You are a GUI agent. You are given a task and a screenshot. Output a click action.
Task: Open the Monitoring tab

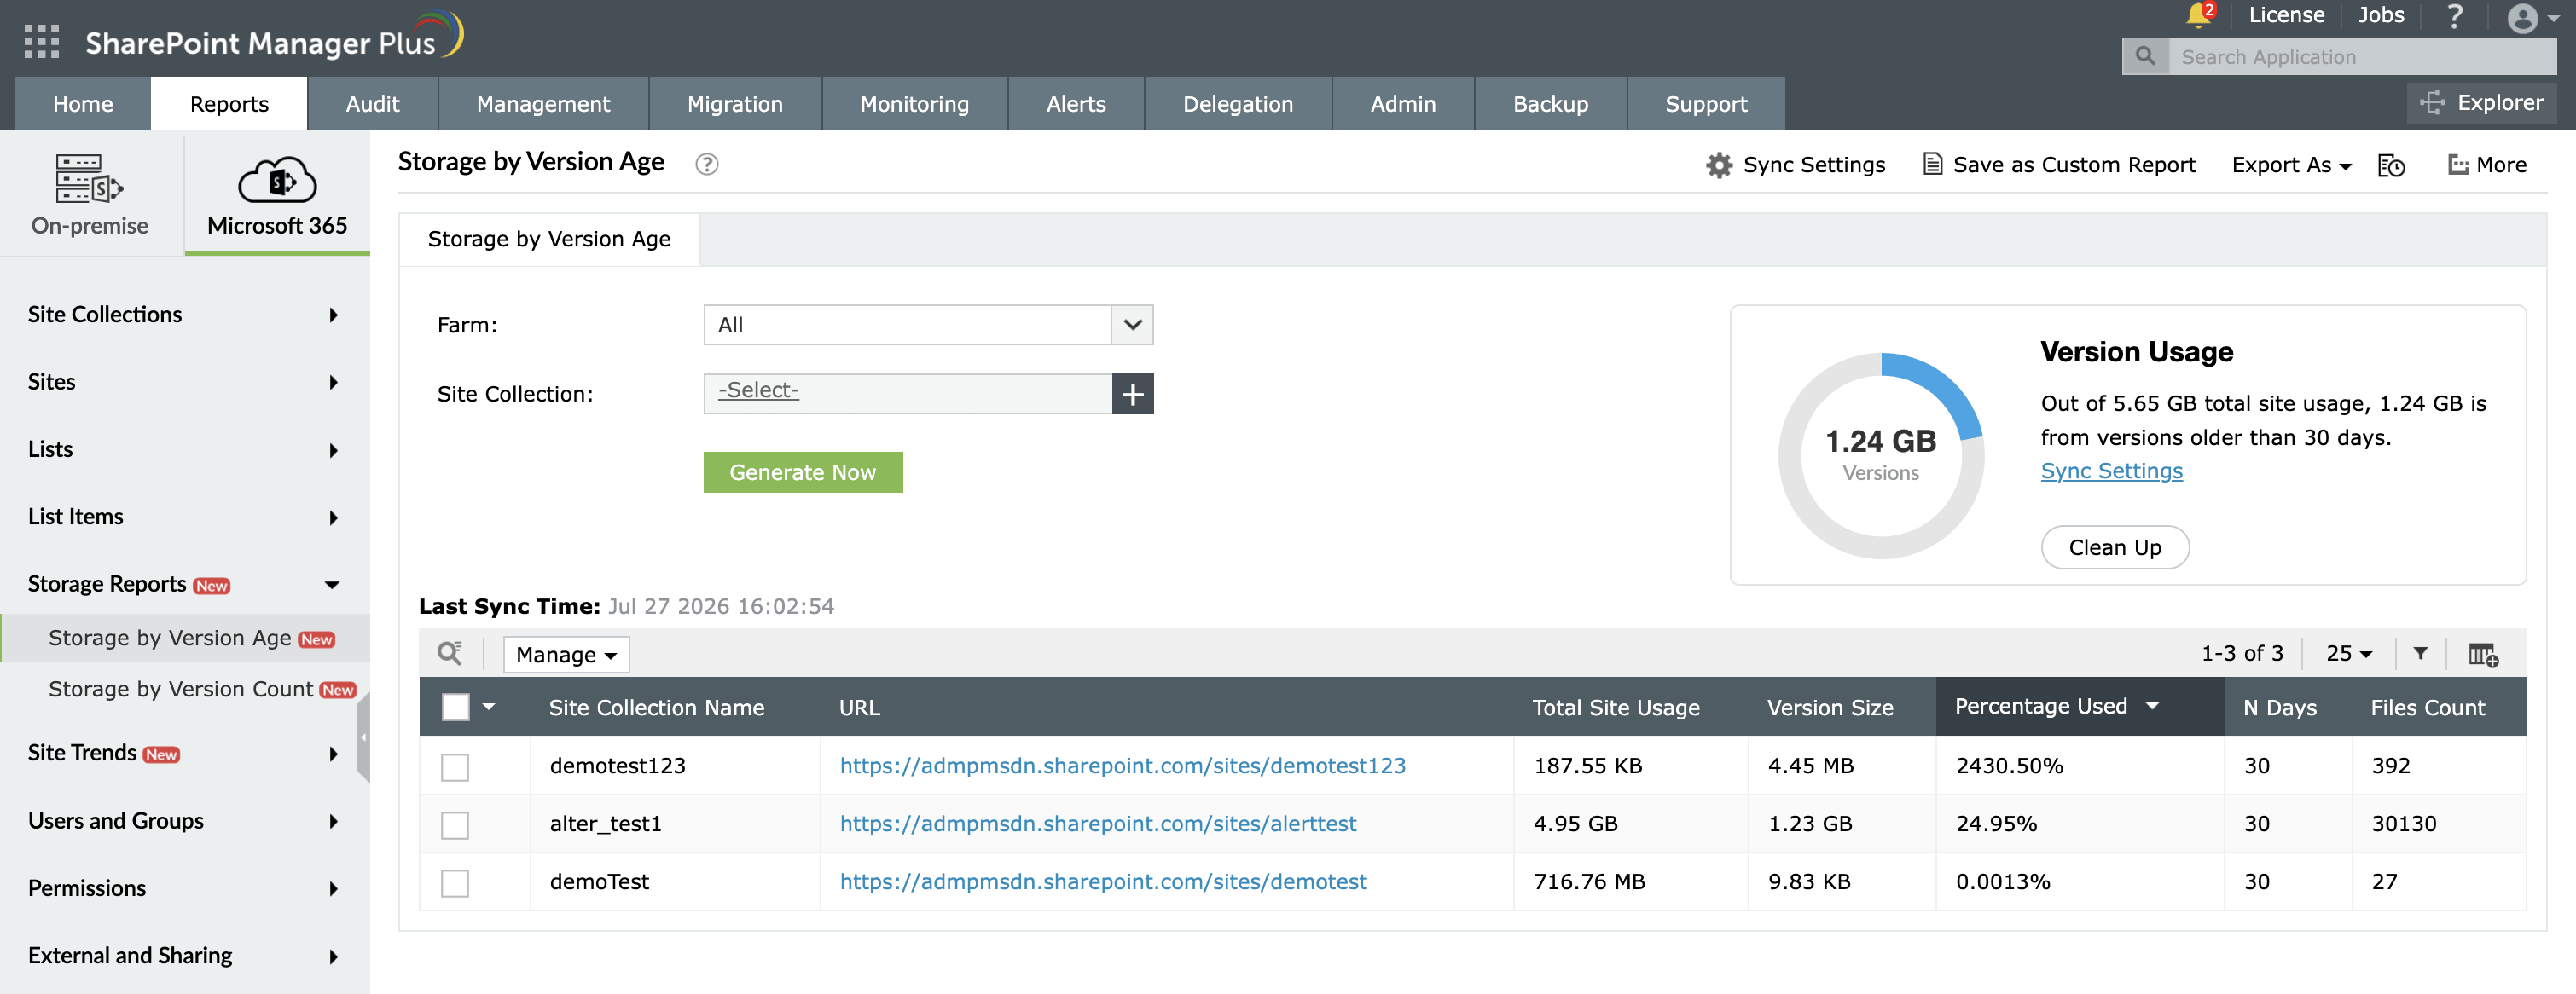(x=914, y=104)
